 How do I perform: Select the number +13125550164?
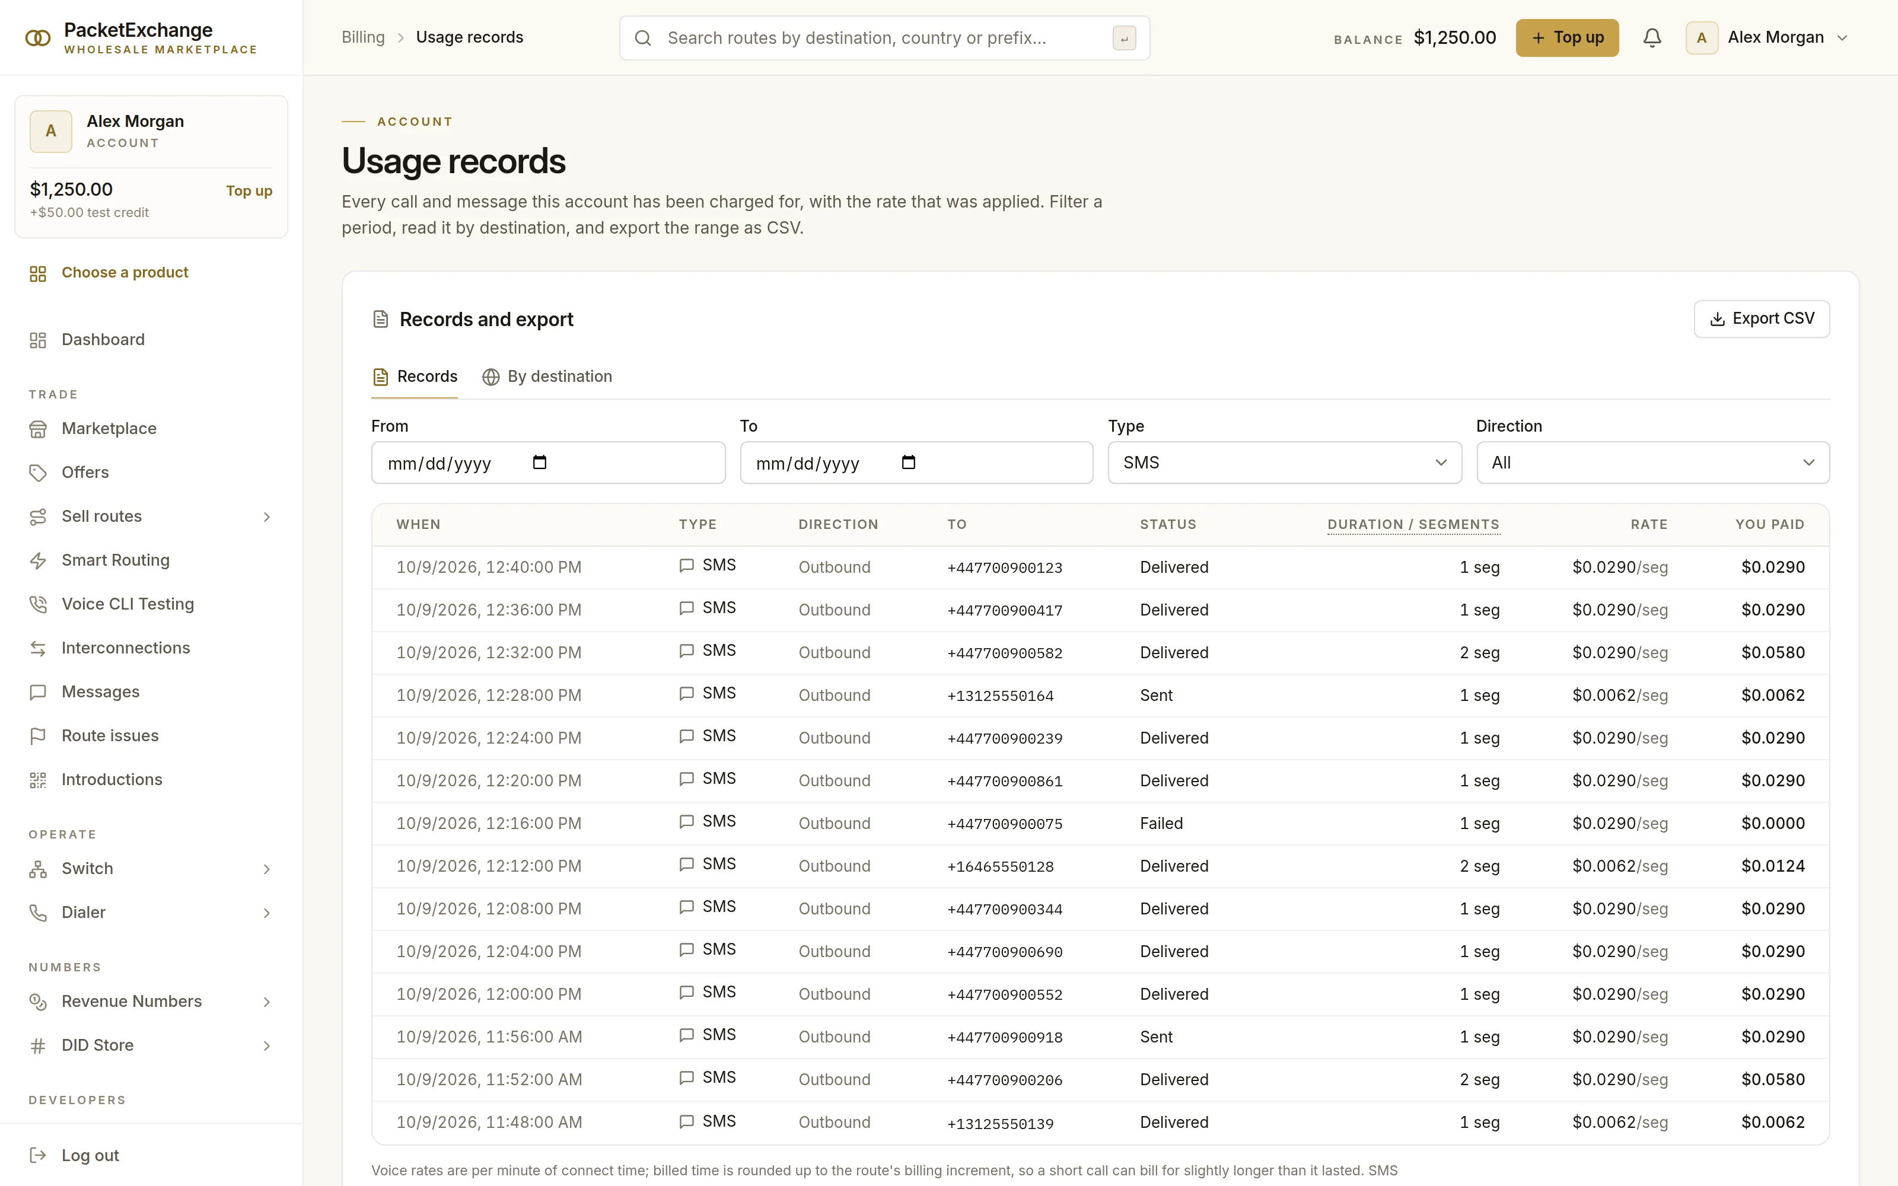click(x=1000, y=696)
